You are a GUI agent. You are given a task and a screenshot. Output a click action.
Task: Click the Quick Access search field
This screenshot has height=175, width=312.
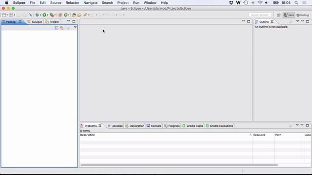[x=260, y=15]
